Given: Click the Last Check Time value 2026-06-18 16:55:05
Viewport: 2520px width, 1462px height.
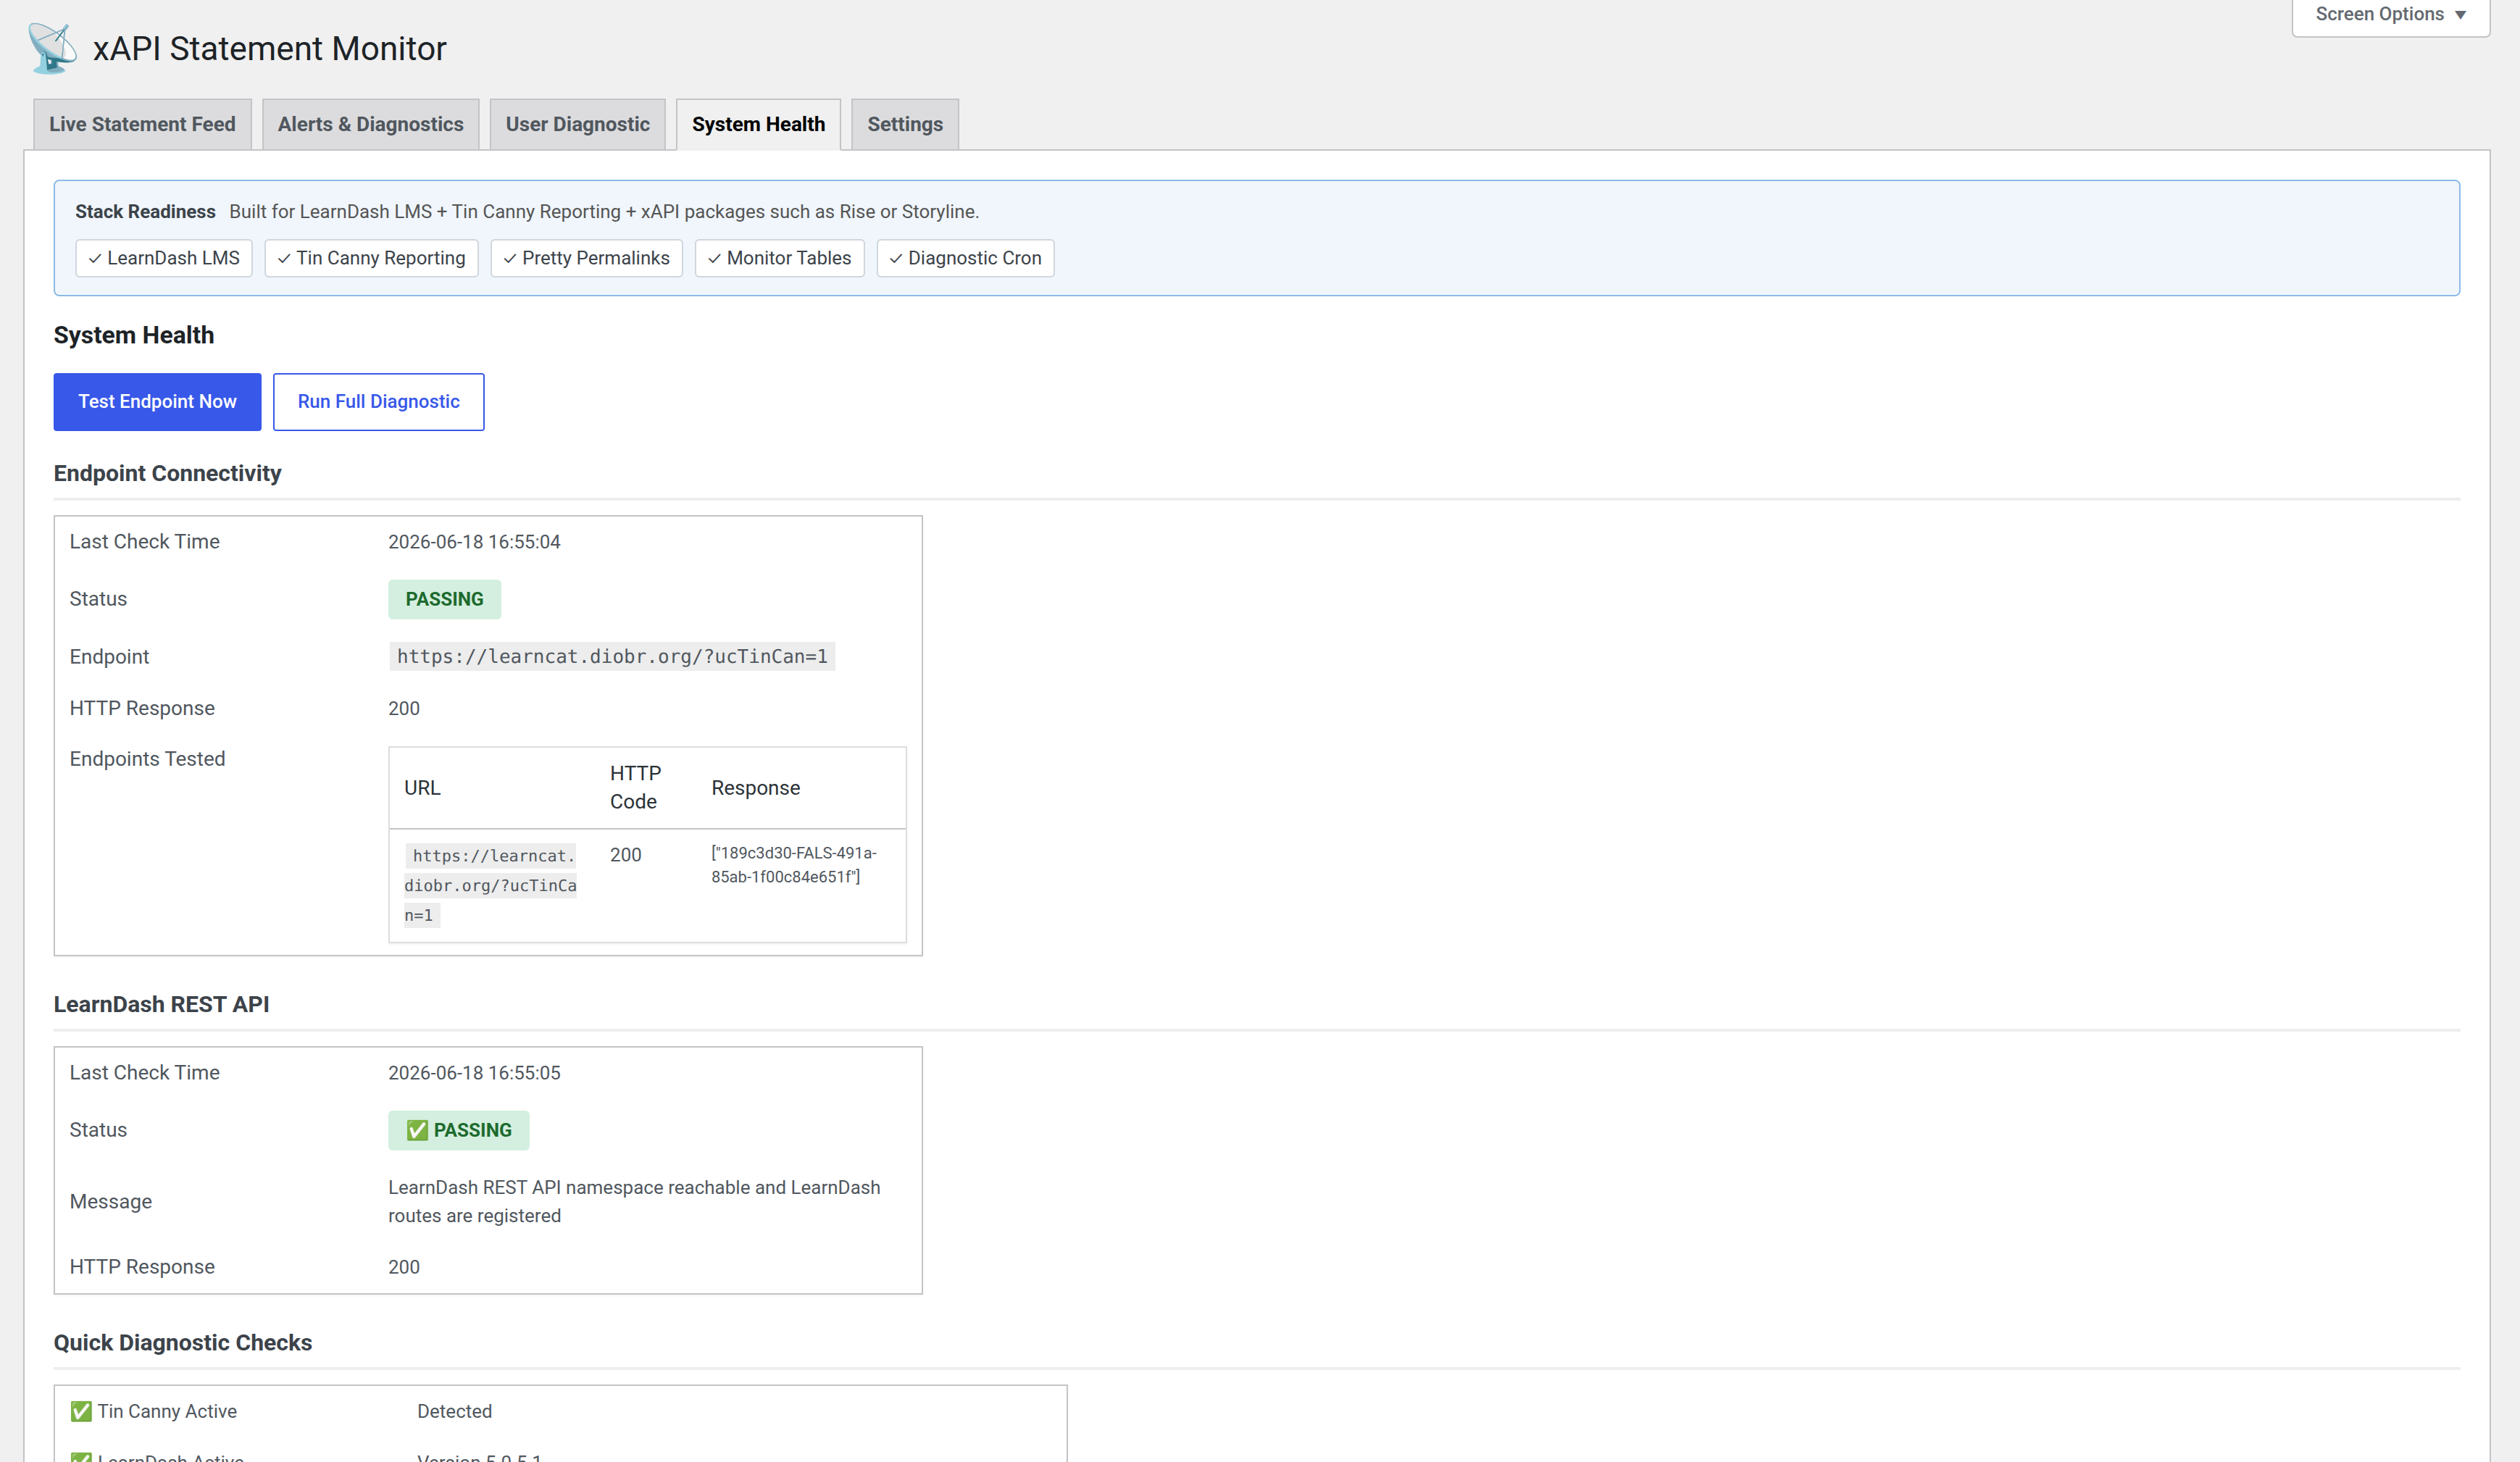Looking at the screenshot, I should pyautogui.click(x=474, y=1073).
